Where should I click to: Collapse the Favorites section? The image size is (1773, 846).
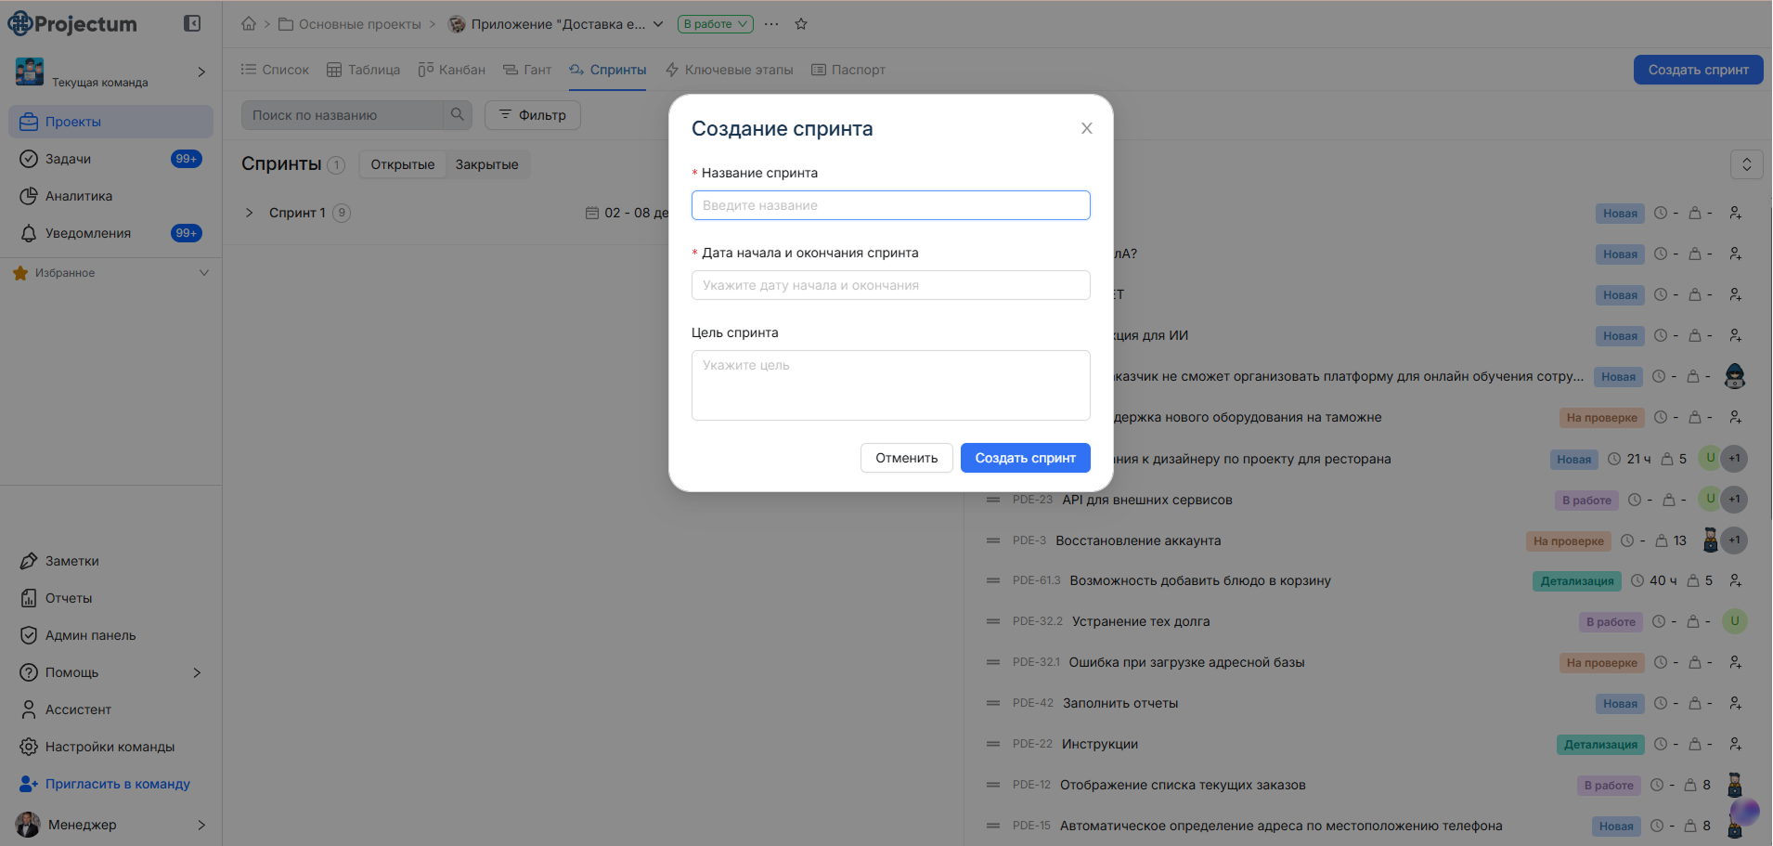(x=204, y=273)
